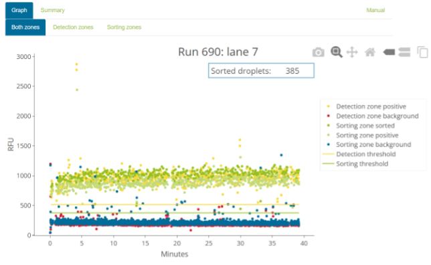Click the 1500 y-axis tick label

[23, 146]
